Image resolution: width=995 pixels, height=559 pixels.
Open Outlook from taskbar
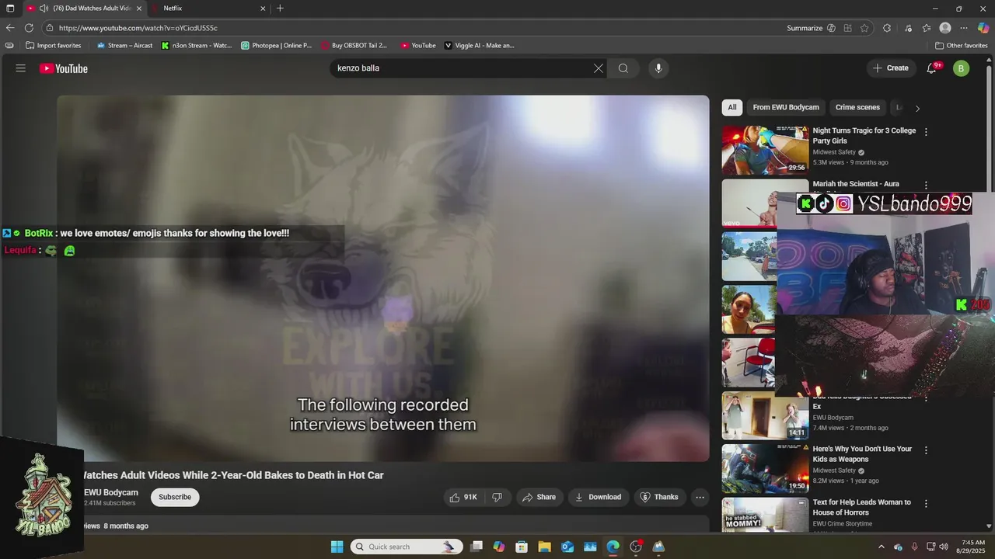[567, 547]
